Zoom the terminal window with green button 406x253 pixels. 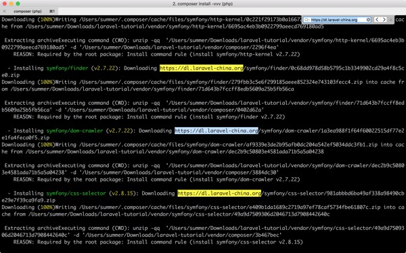point(18,3)
